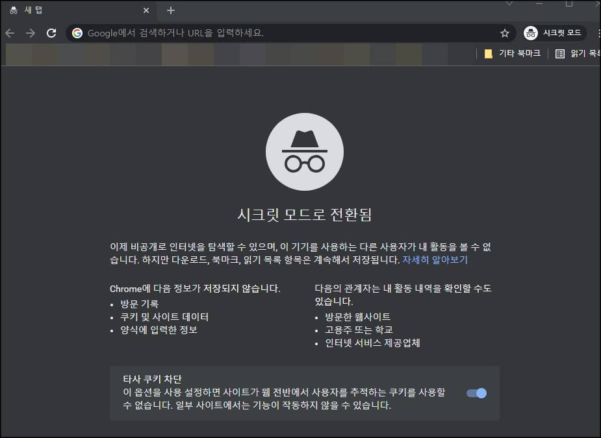Bookmark this tab with star icon
This screenshot has width=601, height=438.
504,33
